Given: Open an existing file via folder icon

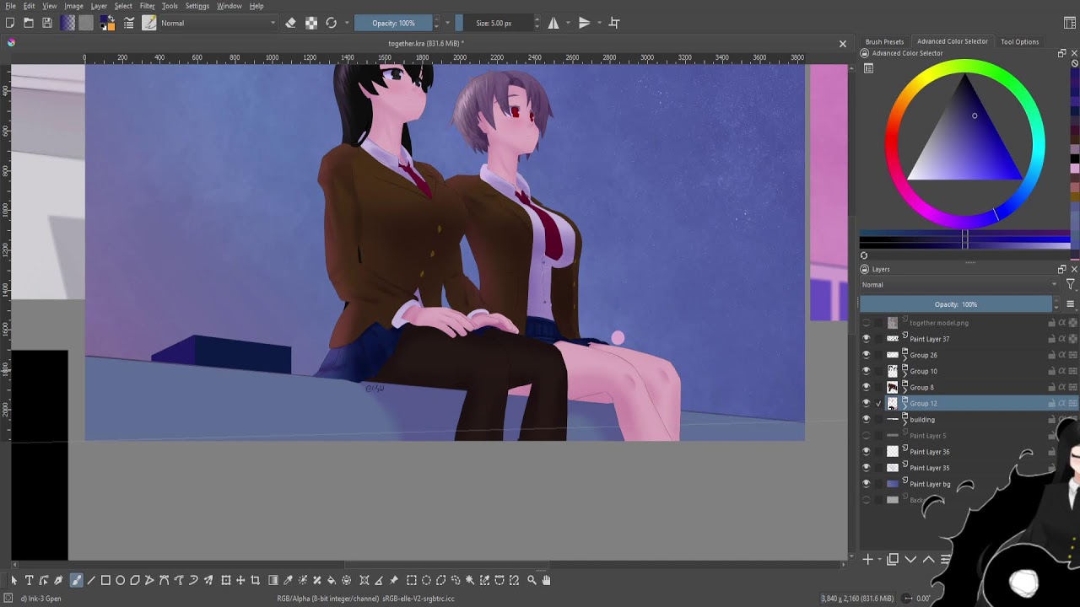Looking at the screenshot, I should tap(29, 24).
